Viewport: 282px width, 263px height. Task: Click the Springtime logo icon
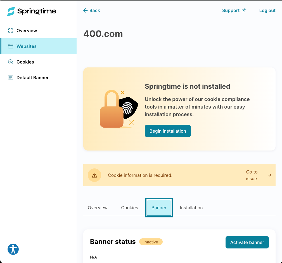(10, 11)
